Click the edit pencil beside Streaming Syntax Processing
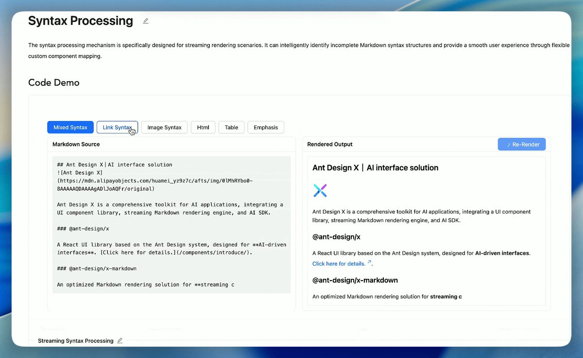Image resolution: width=583 pixels, height=358 pixels. 120,340
